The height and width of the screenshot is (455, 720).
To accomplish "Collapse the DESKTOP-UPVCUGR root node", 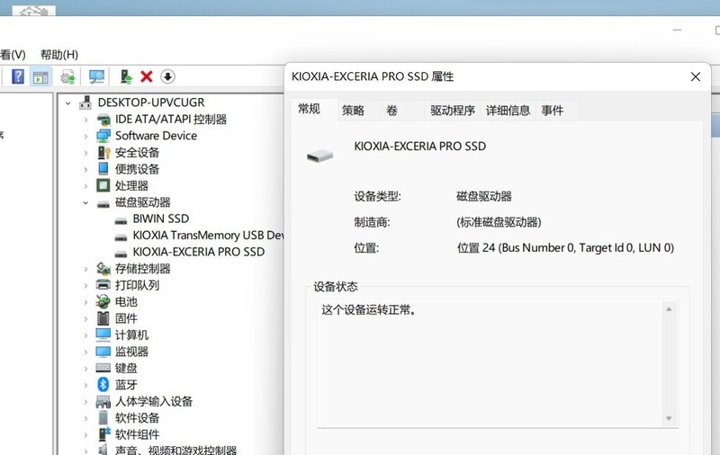I will 68,103.
